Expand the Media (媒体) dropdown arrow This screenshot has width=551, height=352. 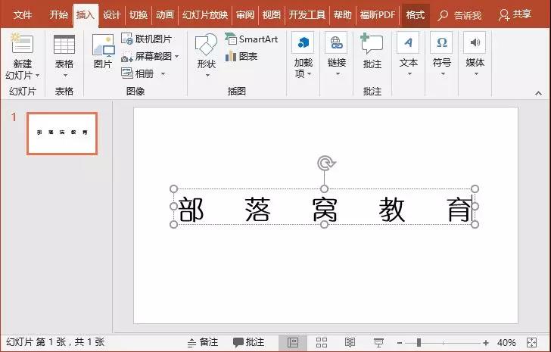coord(476,74)
